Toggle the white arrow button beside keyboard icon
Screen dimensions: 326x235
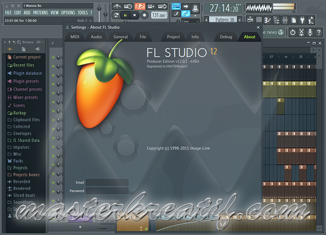(186, 6)
